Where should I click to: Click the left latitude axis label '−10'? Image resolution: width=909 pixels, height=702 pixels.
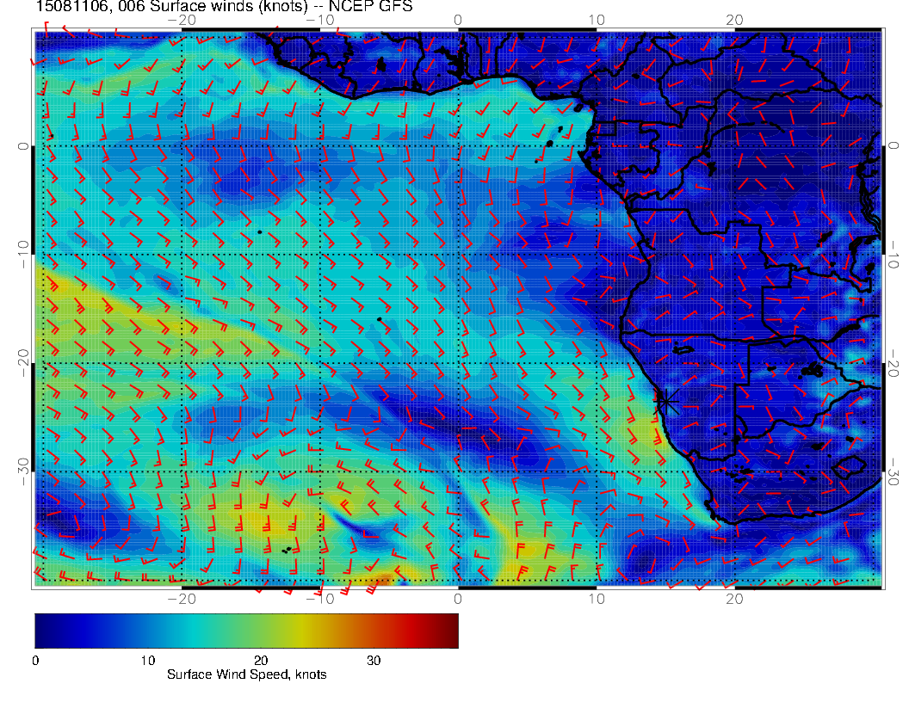point(23,255)
